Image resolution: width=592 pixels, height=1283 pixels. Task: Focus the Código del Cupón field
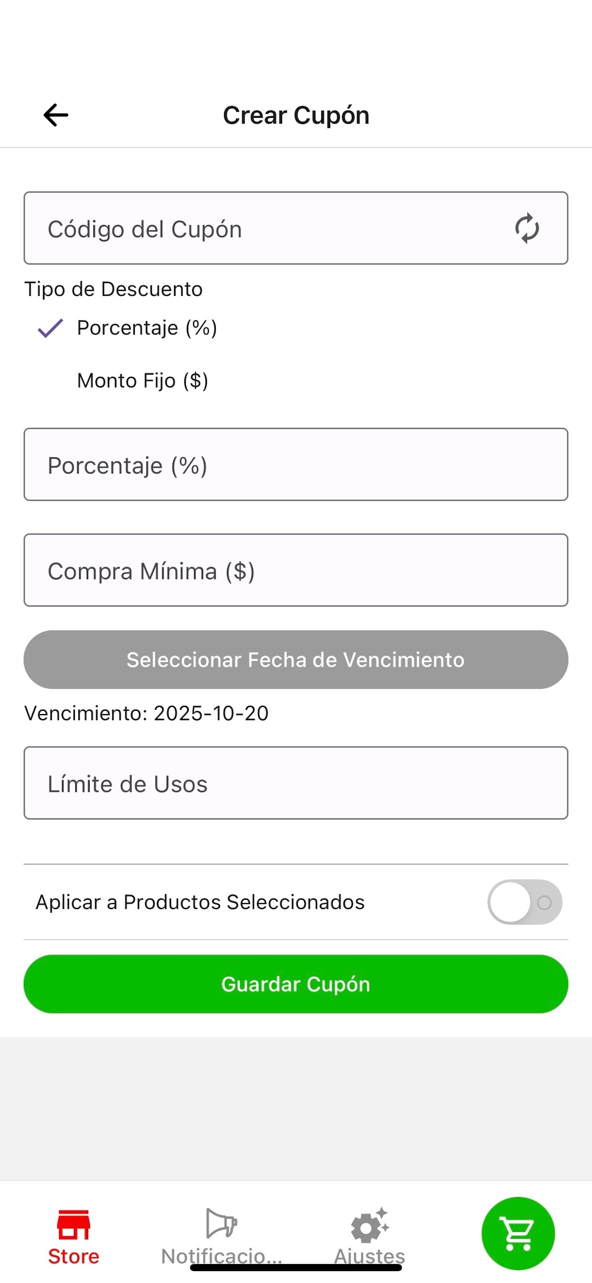(x=296, y=228)
